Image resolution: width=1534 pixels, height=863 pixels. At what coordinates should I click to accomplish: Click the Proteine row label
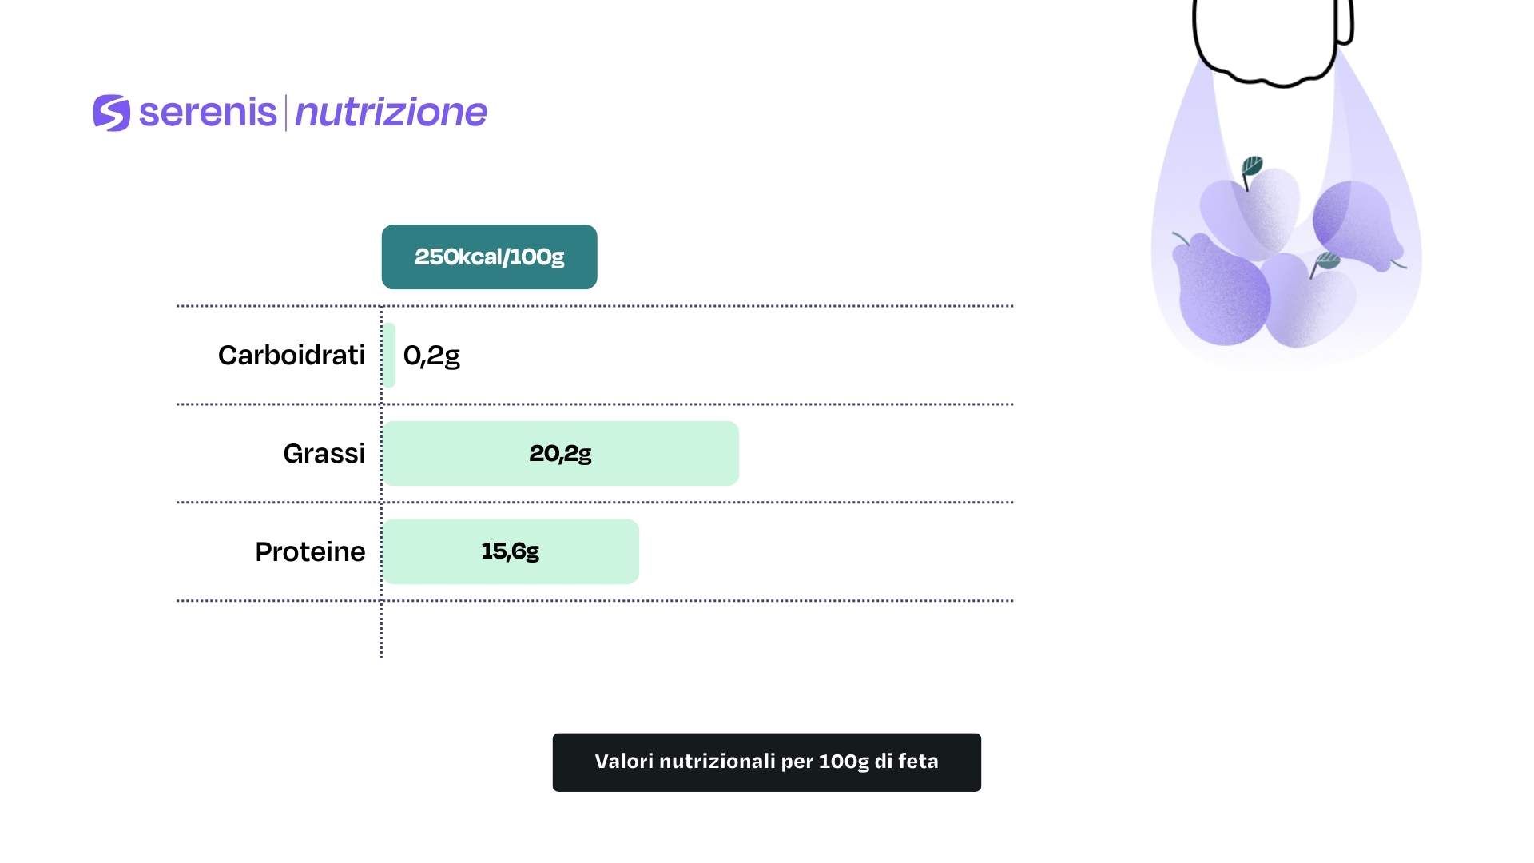point(310,551)
